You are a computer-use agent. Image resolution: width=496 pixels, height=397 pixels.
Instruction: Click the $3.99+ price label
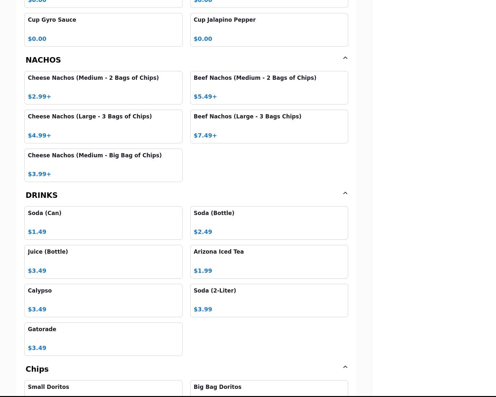(40, 174)
